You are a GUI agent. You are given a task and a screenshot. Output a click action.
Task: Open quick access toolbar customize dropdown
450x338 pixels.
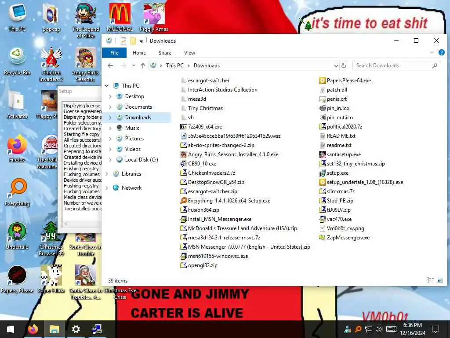141,41
